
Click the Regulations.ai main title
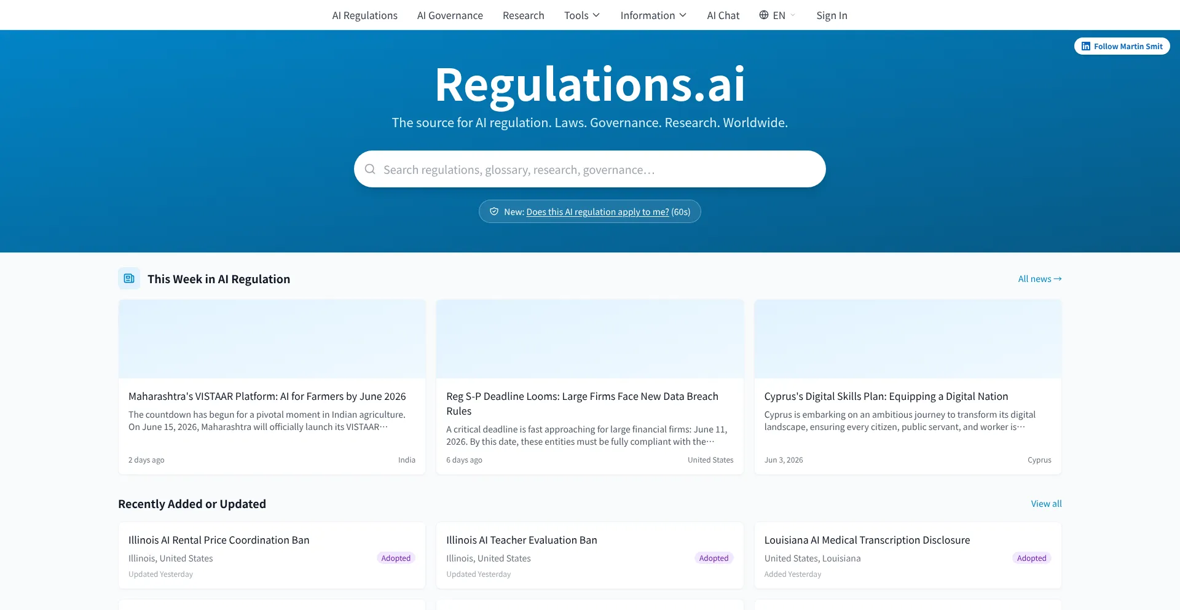click(590, 84)
